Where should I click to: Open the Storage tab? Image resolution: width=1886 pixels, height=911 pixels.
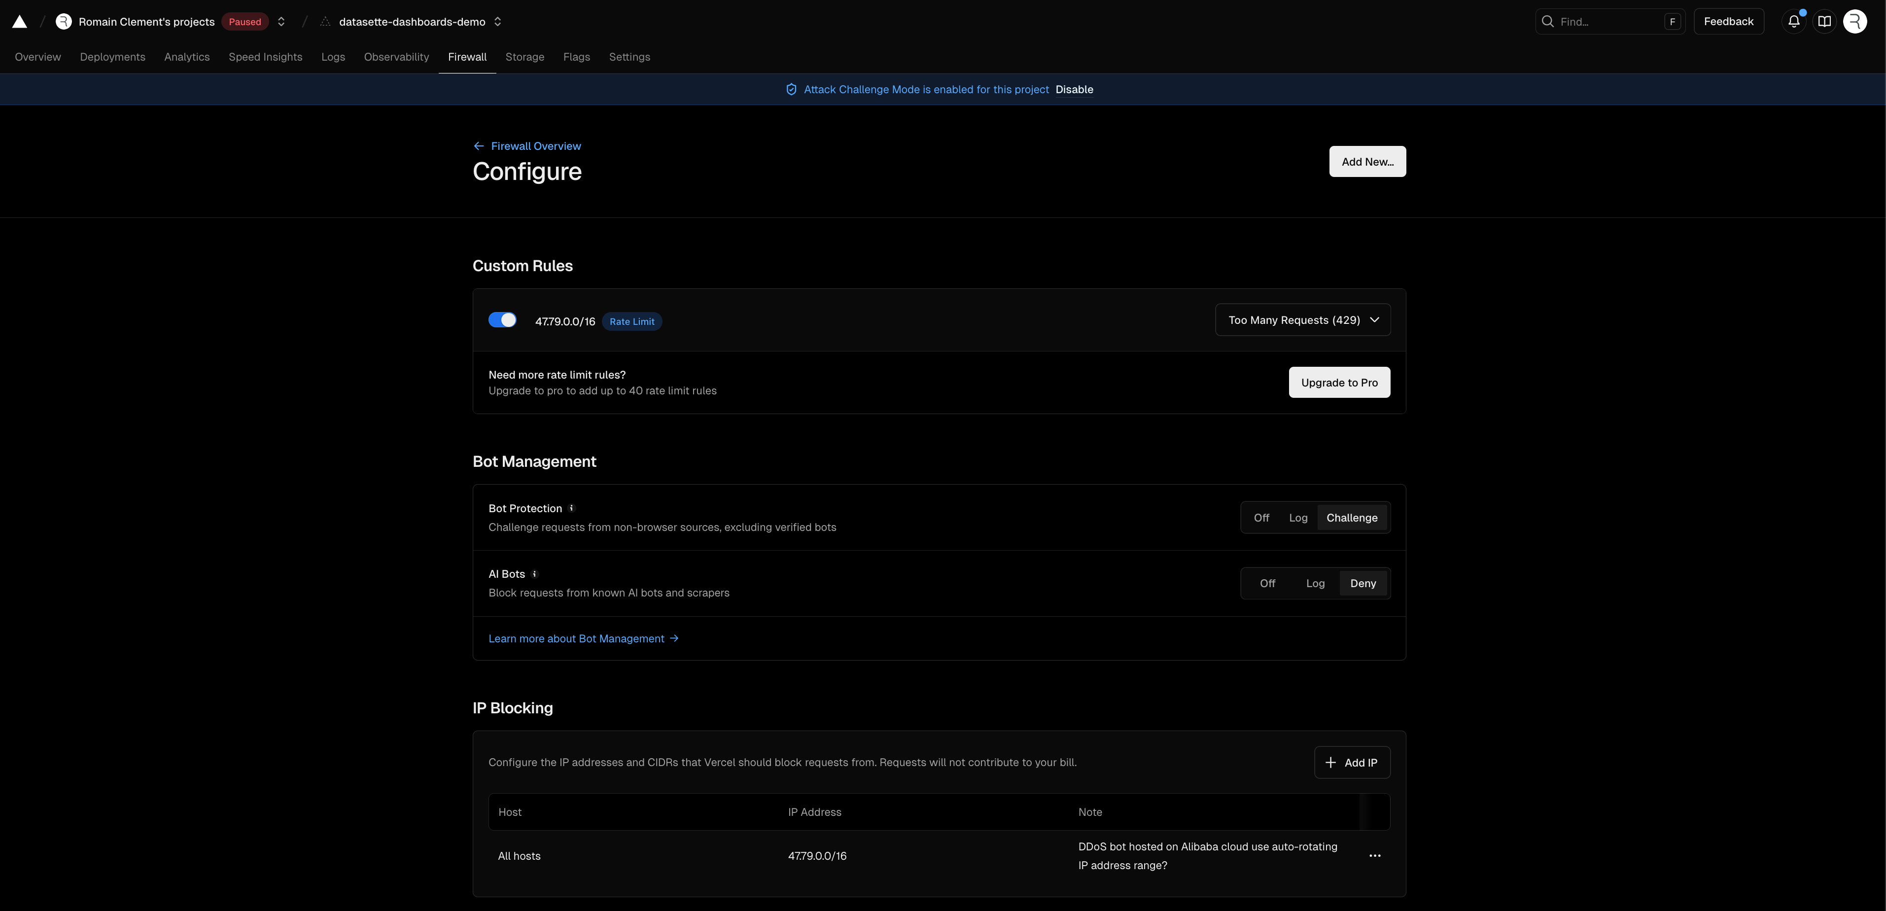pyautogui.click(x=525, y=57)
